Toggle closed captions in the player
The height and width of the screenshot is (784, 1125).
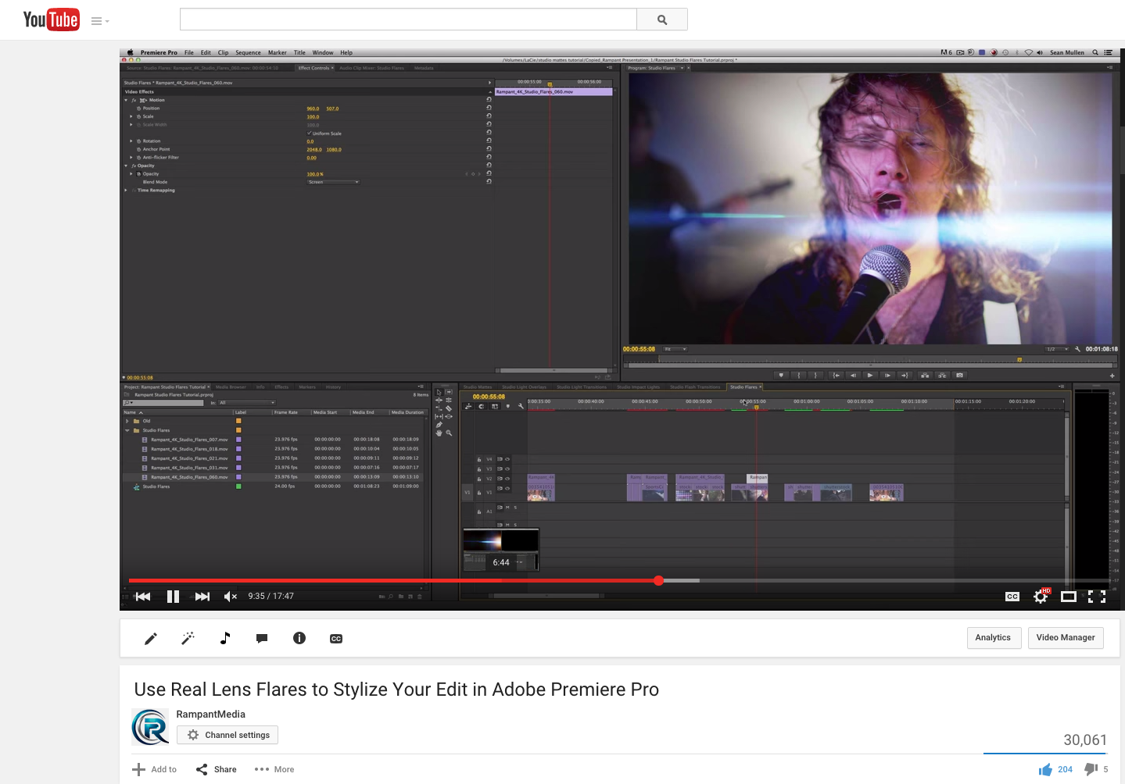[x=1012, y=597]
